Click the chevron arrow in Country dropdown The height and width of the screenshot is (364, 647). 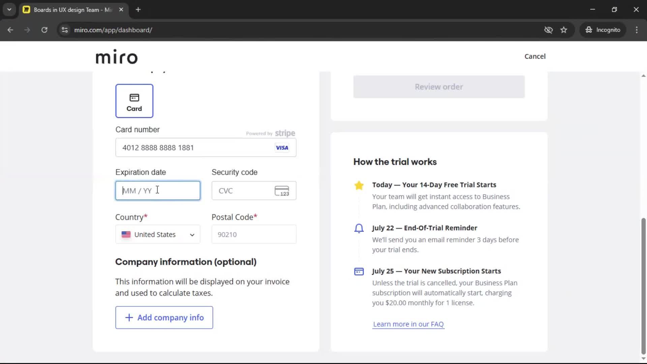[192, 235]
